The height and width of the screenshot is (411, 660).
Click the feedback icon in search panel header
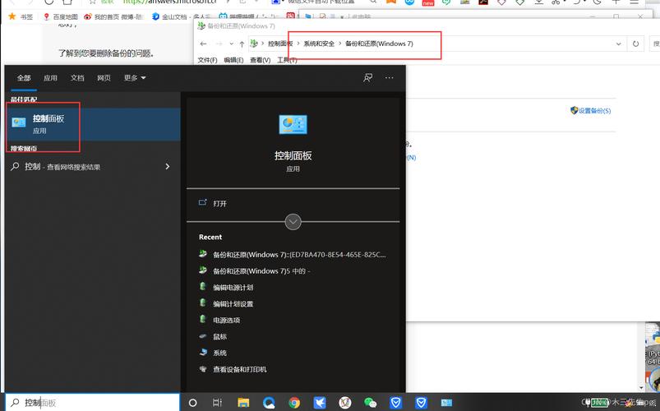pyautogui.click(x=367, y=77)
